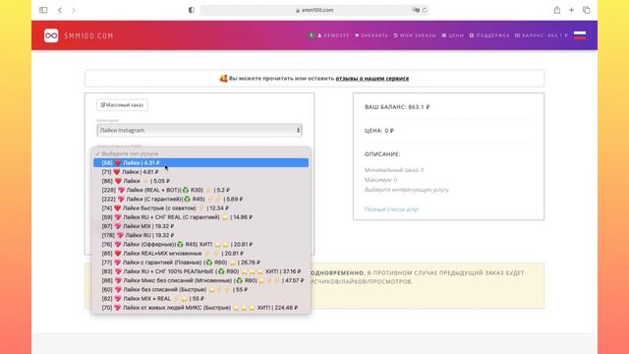The width and height of the screenshot is (629, 354).
Task: Open the ЦЕНЫ page in header
Action: tap(452, 35)
